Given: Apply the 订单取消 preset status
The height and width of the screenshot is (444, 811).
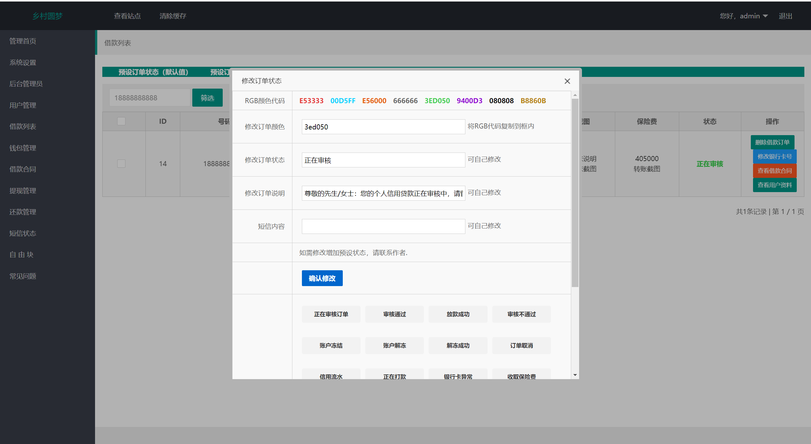Looking at the screenshot, I should point(521,346).
